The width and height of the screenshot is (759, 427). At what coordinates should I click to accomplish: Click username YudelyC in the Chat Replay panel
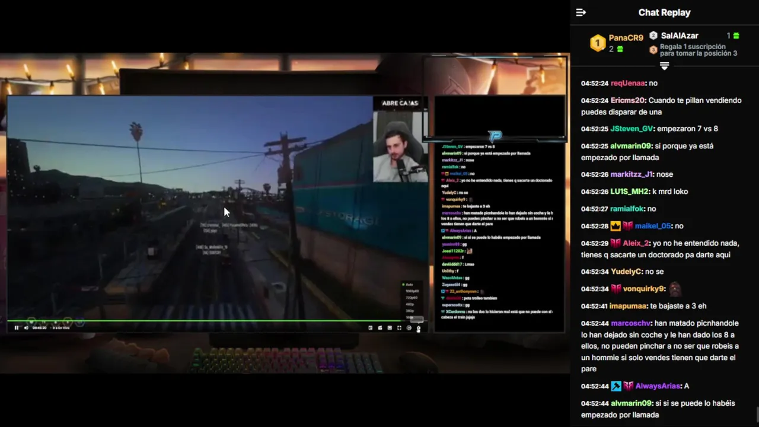tap(626, 272)
